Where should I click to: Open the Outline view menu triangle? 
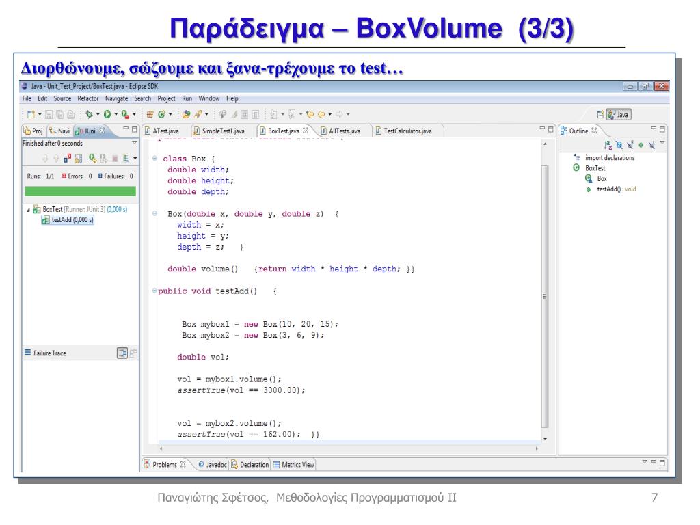[x=662, y=143]
